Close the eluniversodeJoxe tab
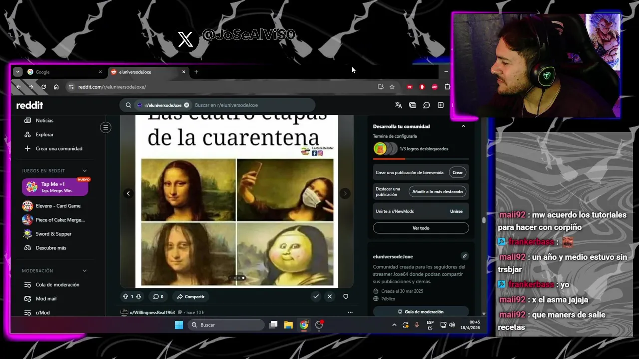The height and width of the screenshot is (359, 639). [184, 72]
